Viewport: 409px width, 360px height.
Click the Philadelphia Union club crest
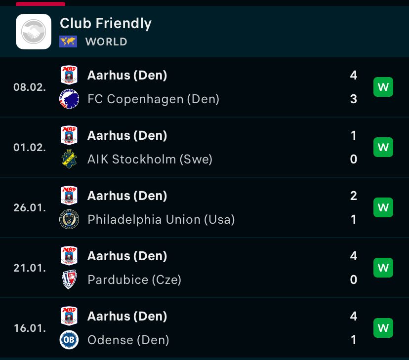click(69, 219)
